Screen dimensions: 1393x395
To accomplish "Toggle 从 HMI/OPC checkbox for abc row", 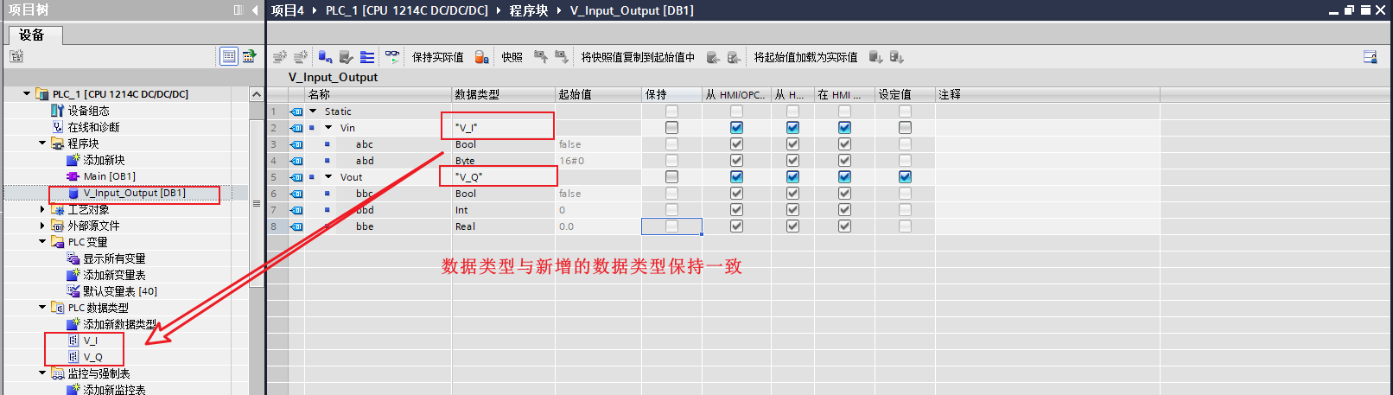I will [x=736, y=143].
